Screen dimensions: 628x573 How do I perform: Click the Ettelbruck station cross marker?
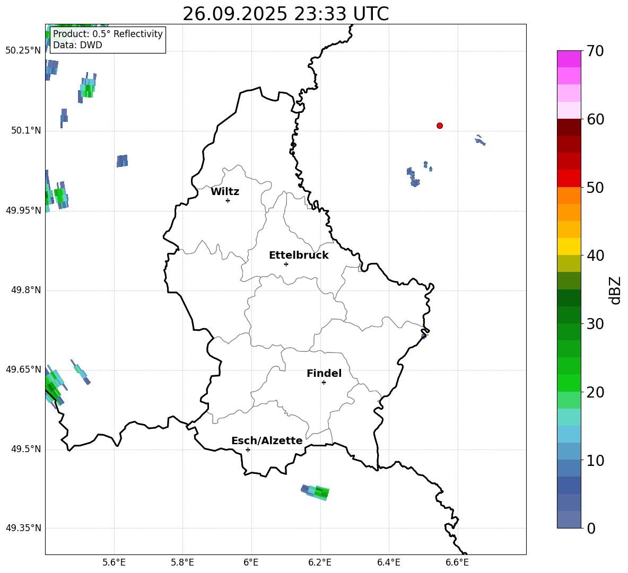(286, 264)
